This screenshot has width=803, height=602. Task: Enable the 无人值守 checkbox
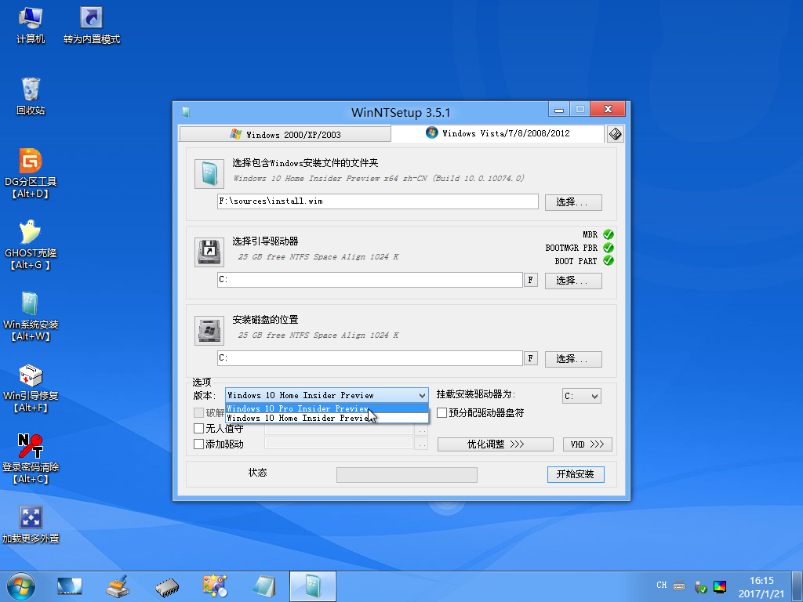198,428
